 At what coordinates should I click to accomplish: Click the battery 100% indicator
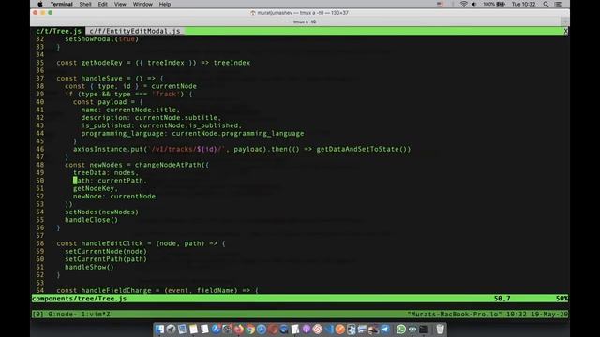[x=494, y=4]
